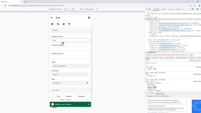Select the DevTools Elements tab
Viewport: 201px width, 113px height.
pos(156,9)
